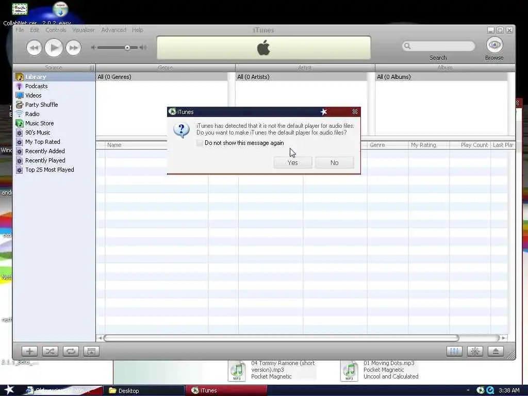Click the Source pane resize handle icon
The height and width of the screenshot is (396, 528).
[x=92, y=68]
